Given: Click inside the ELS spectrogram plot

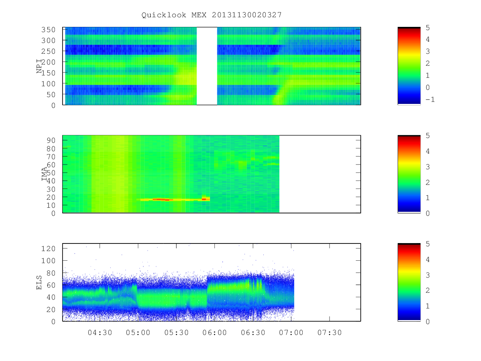Looking at the screenshot, I should pos(212,282).
